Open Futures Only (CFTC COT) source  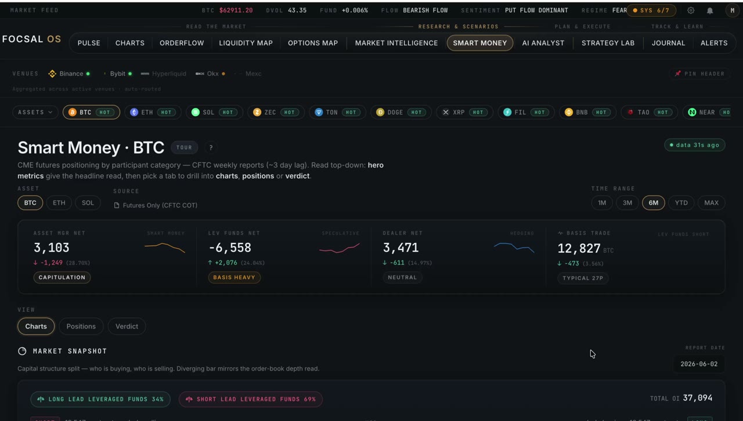pos(156,205)
